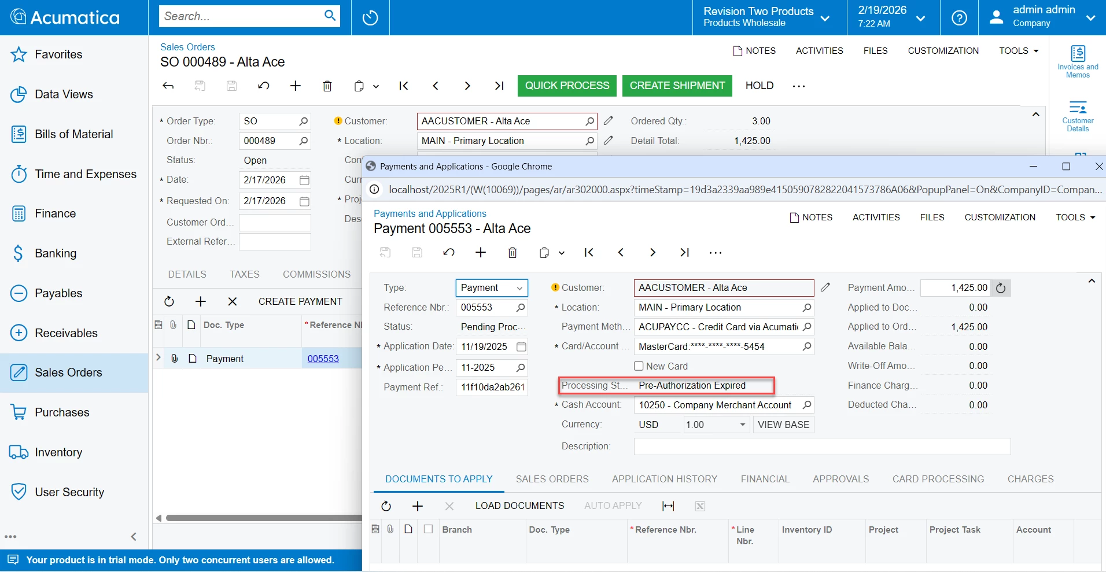Switch to the Card Processing tab
Image resolution: width=1106 pixels, height=572 pixels.
[x=938, y=479]
